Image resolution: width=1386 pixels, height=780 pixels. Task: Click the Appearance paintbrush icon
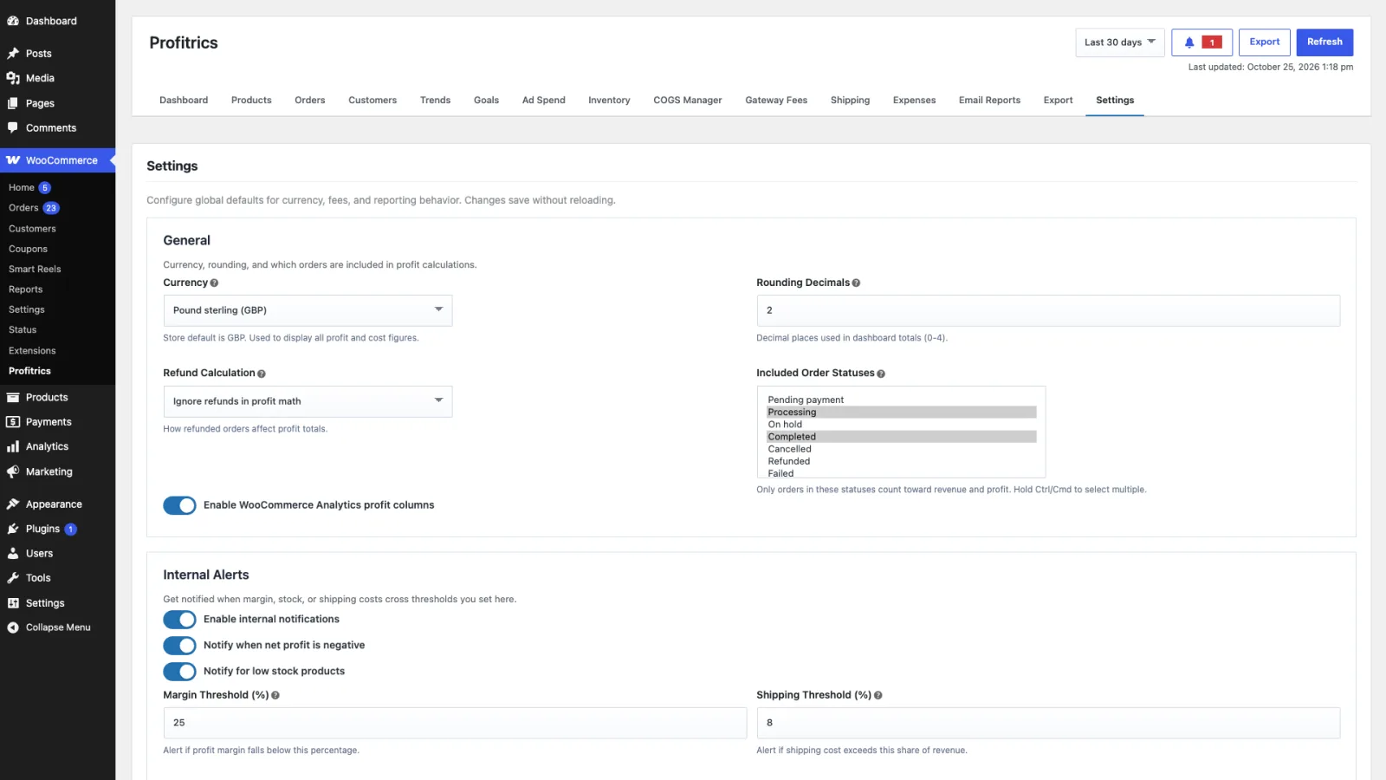coord(13,504)
